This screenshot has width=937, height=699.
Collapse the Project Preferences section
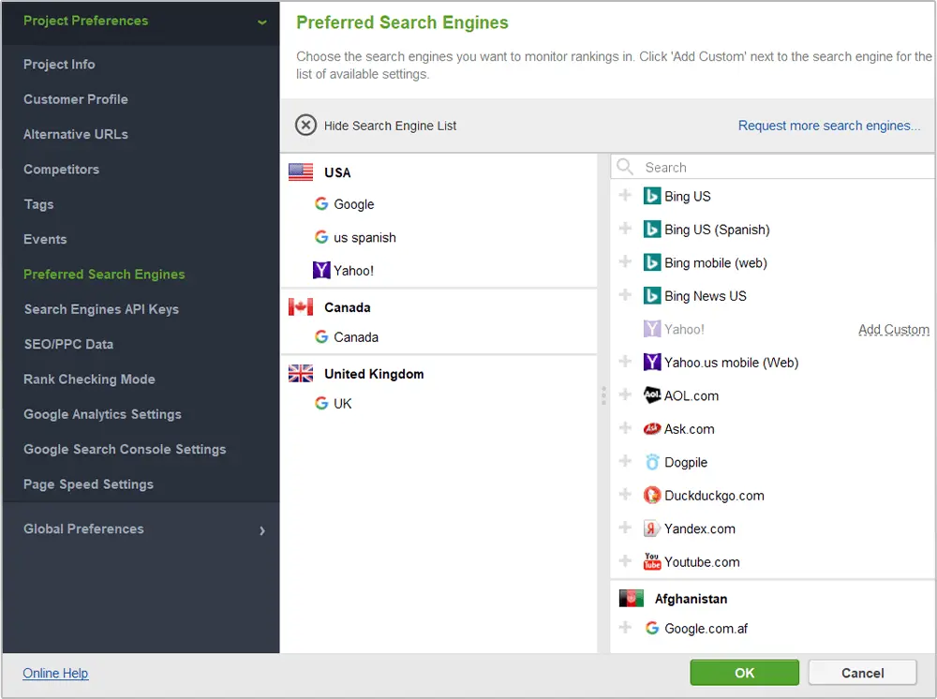pyautogui.click(x=261, y=22)
